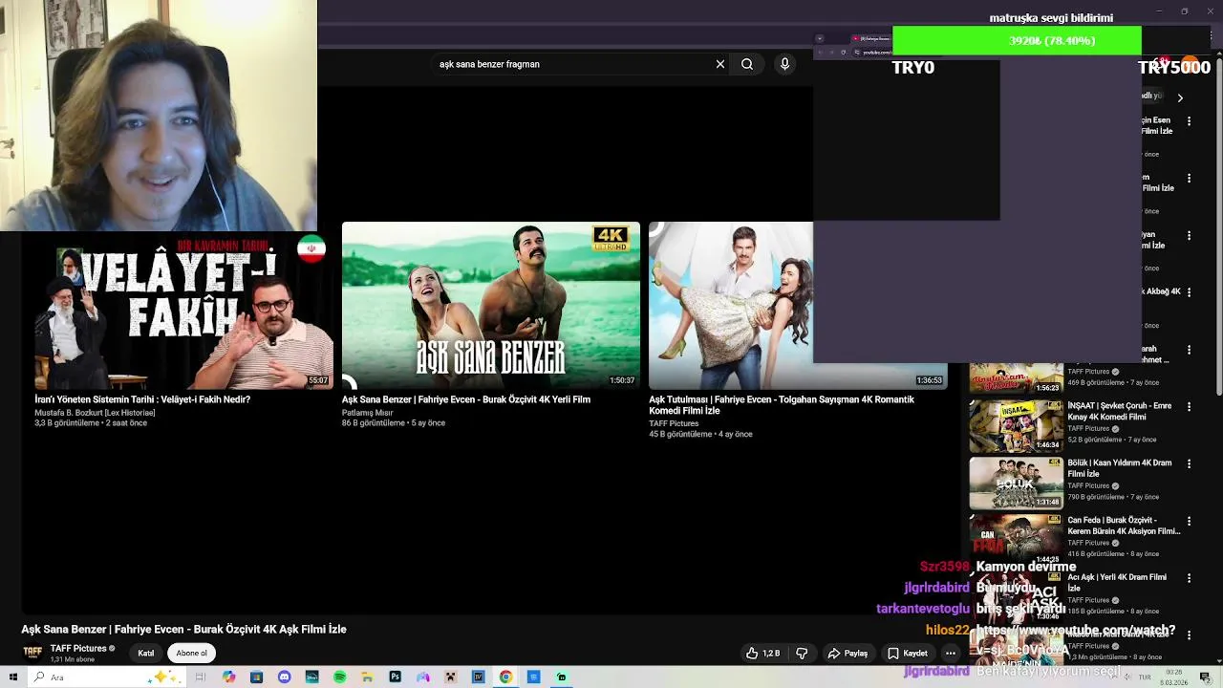Play the Aşk Sana Benzer 4K thumbnail
This screenshot has height=688, width=1223.
(491, 305)
